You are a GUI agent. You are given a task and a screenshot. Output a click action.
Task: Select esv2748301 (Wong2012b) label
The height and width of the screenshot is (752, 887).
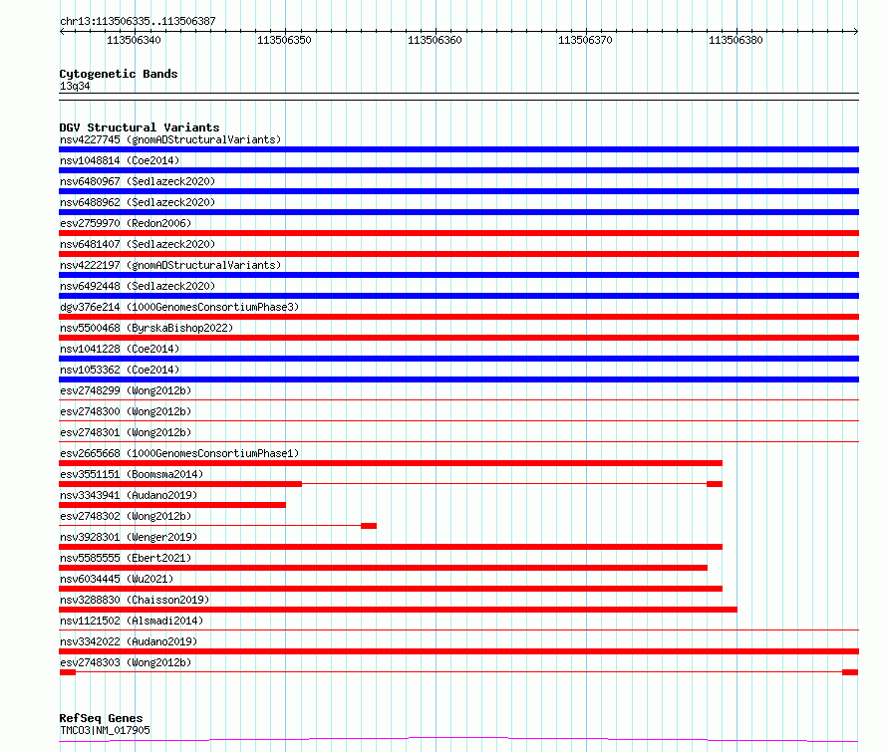coord(126,432)
